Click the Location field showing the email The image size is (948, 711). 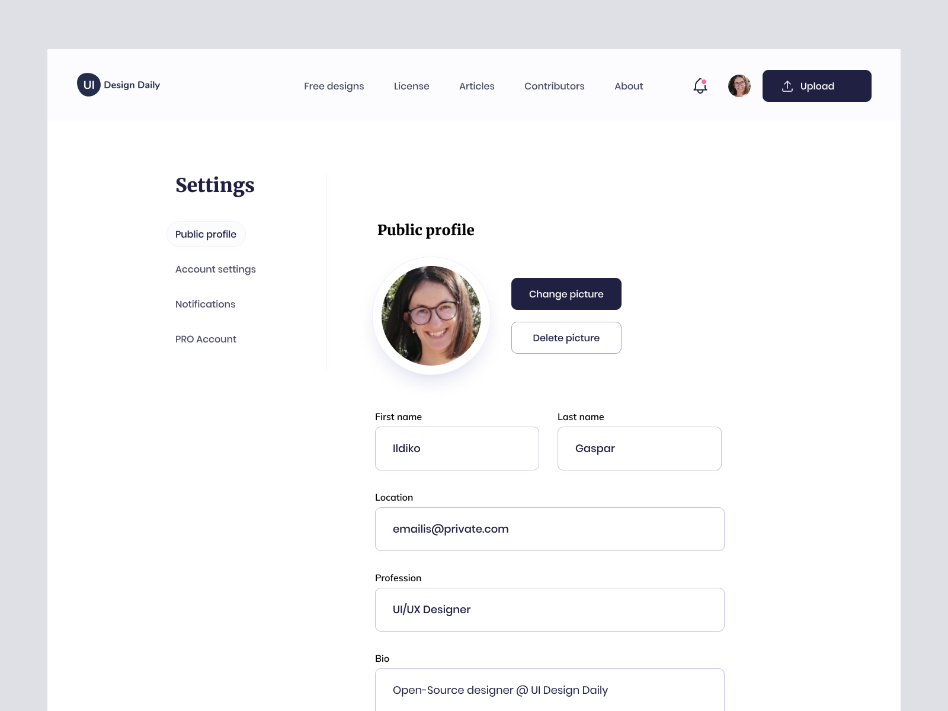[x=549, y=529]
